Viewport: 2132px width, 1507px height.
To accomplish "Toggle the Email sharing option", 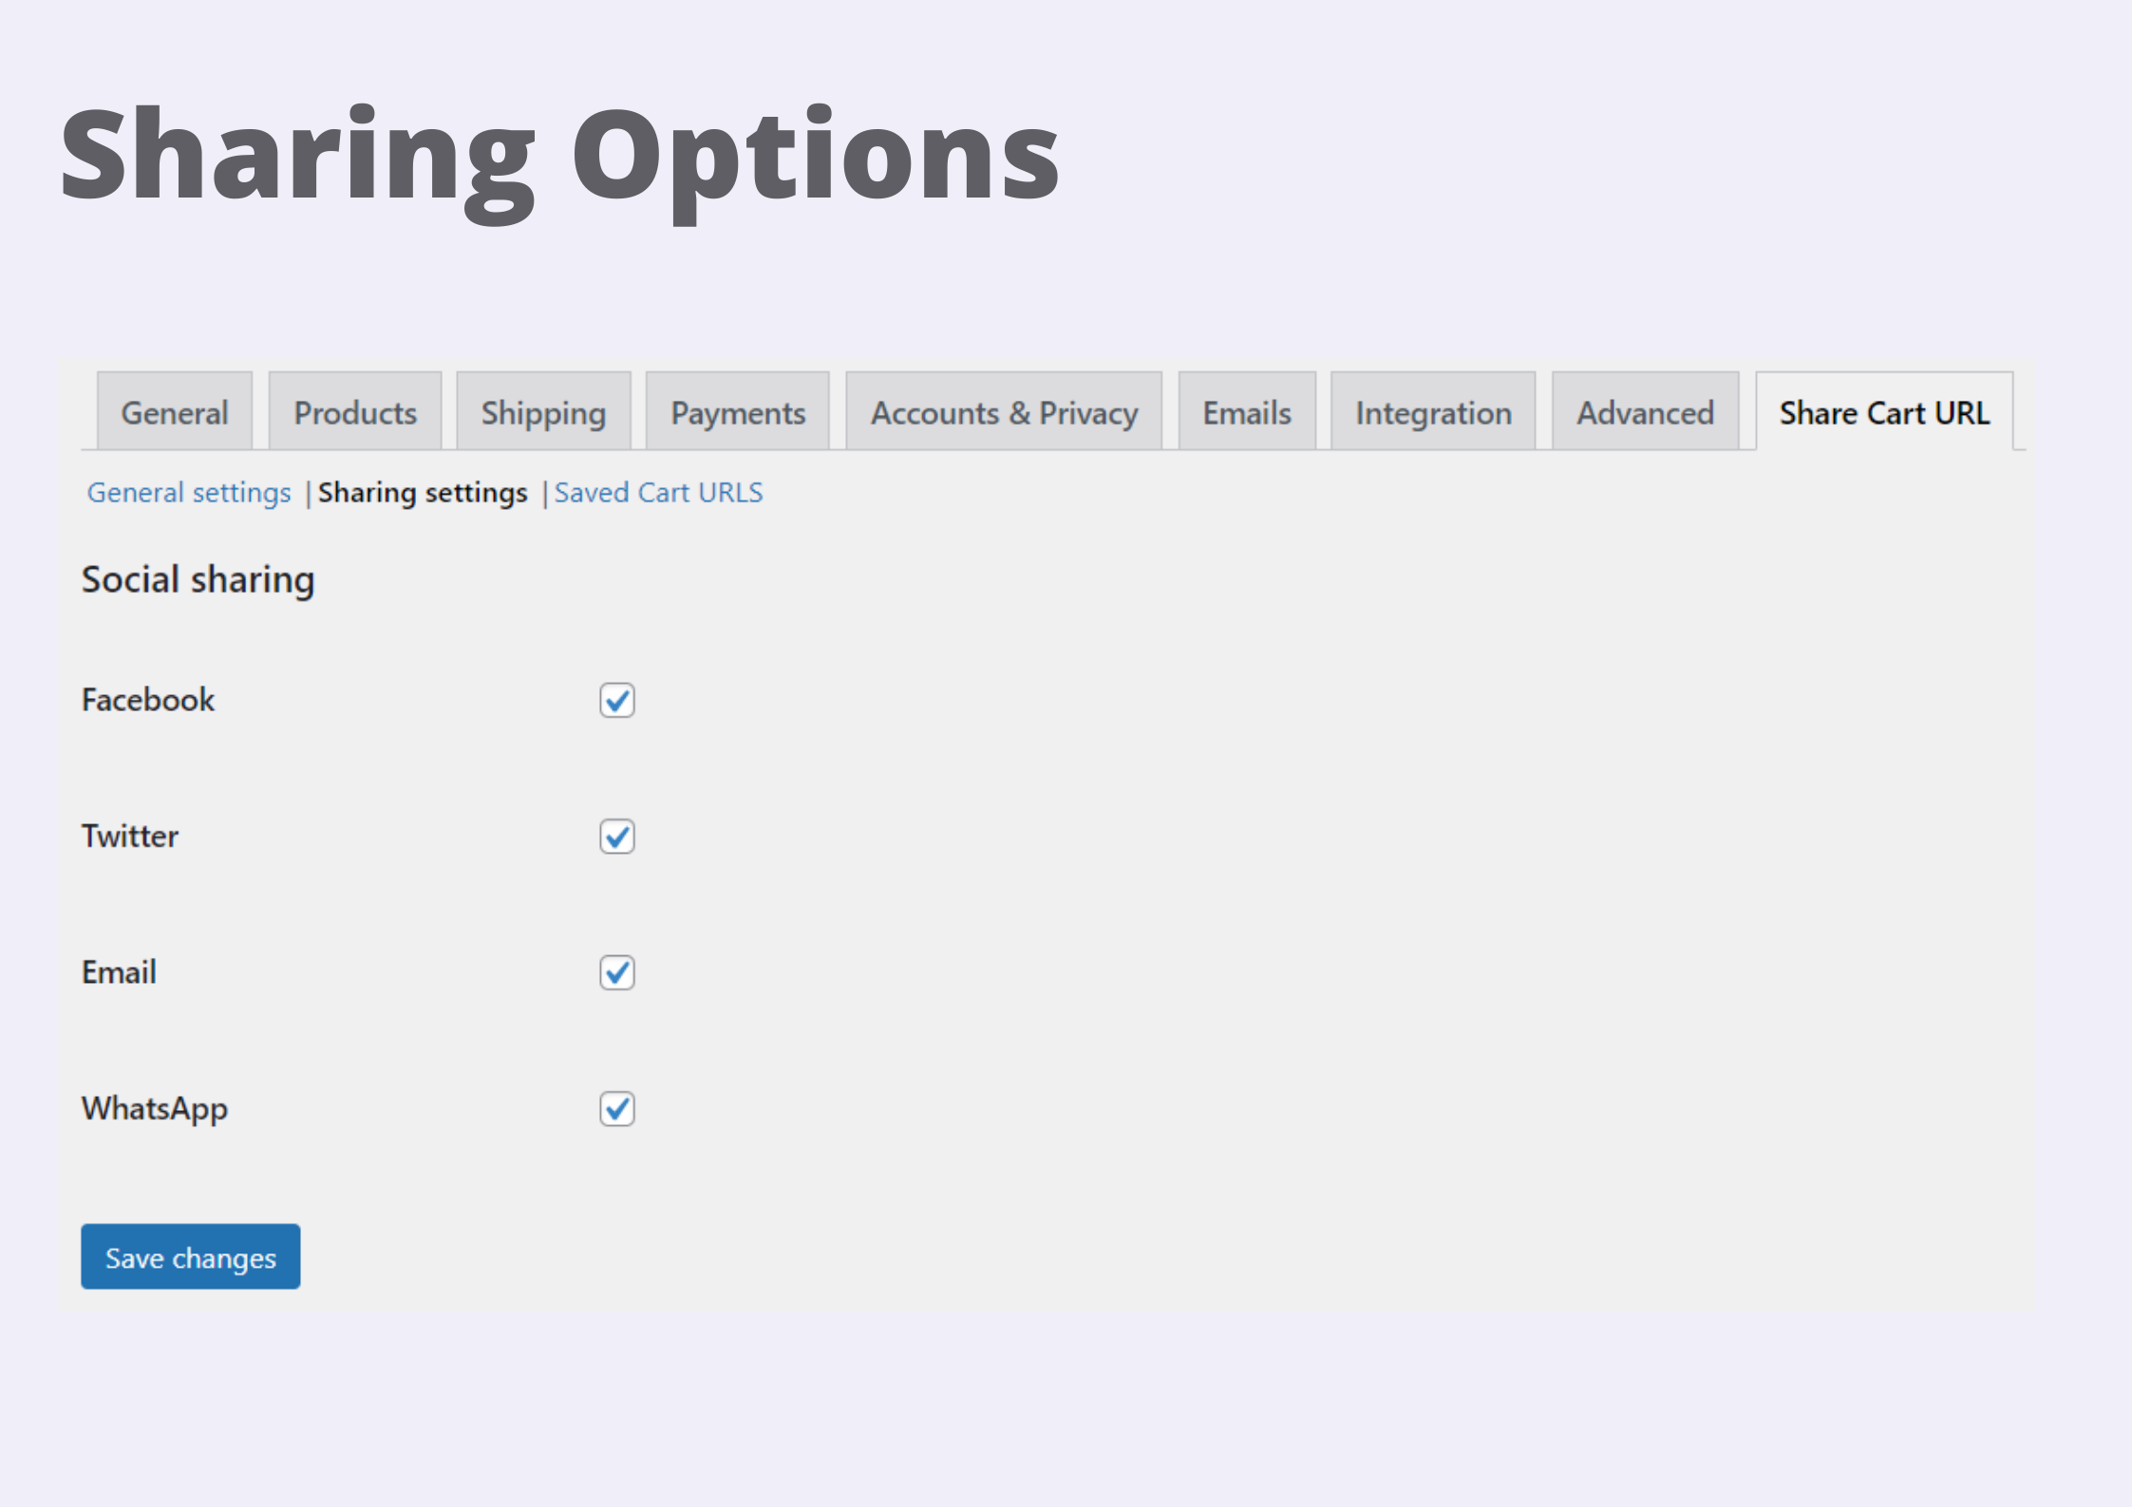I will click(x=615, y=972).
